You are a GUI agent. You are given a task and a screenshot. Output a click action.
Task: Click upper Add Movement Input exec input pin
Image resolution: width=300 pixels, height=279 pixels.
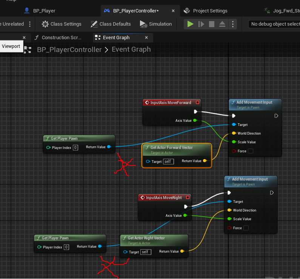(x=234, y=116)
